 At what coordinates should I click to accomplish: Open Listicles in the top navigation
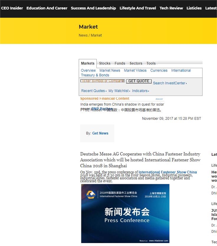point(194,8)
